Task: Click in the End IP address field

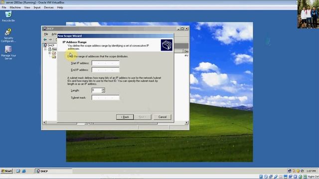Action: tap(105, 70)
